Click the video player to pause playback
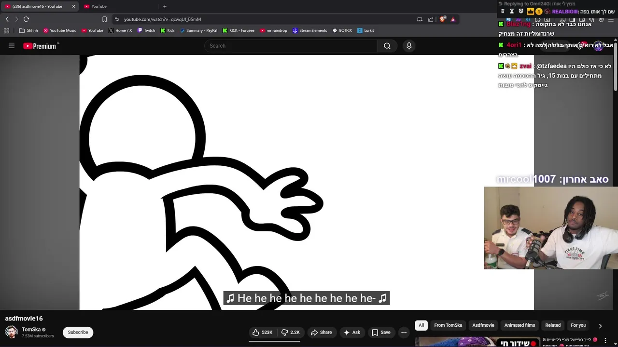 pyautogui.click(x=307, y=182)
